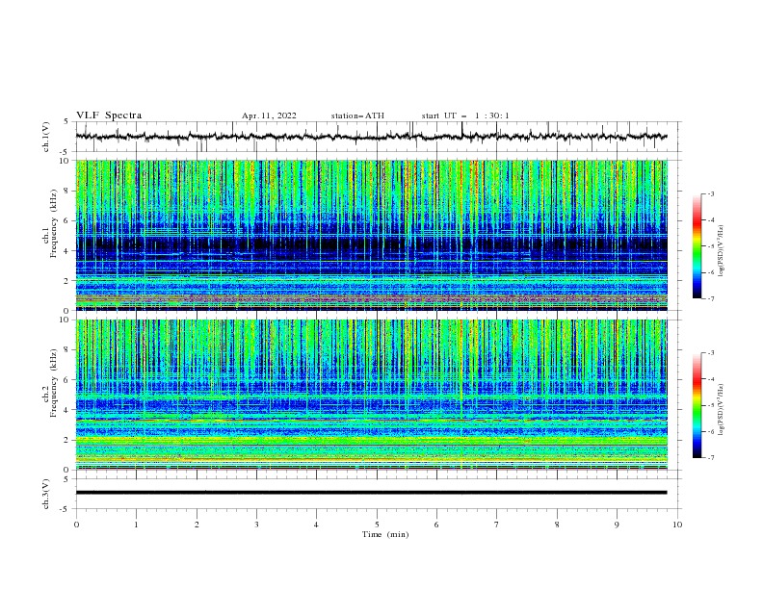Click the ch.2 colorbar 'log(PSD)(V²/Hz)' label

click(722, 411)
